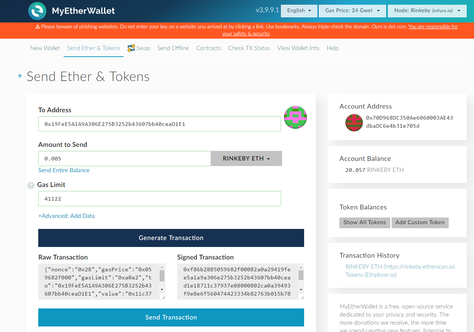474x332 pixels.
Task: Open the Check TX Status tab
Action: (249, 48)
